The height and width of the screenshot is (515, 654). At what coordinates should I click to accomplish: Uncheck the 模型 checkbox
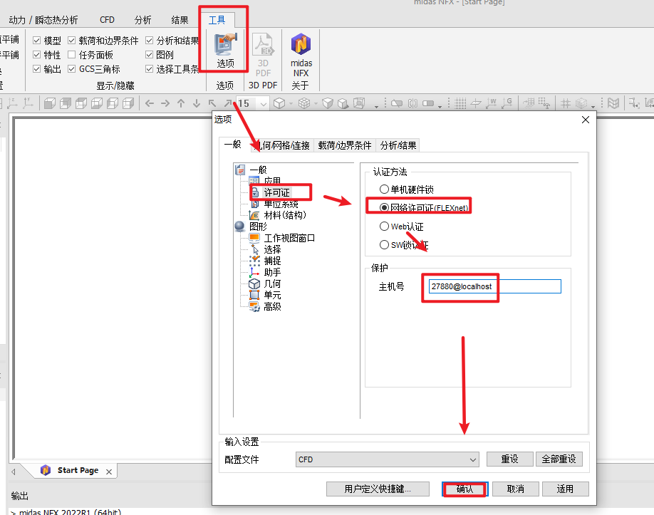(37, 41)
